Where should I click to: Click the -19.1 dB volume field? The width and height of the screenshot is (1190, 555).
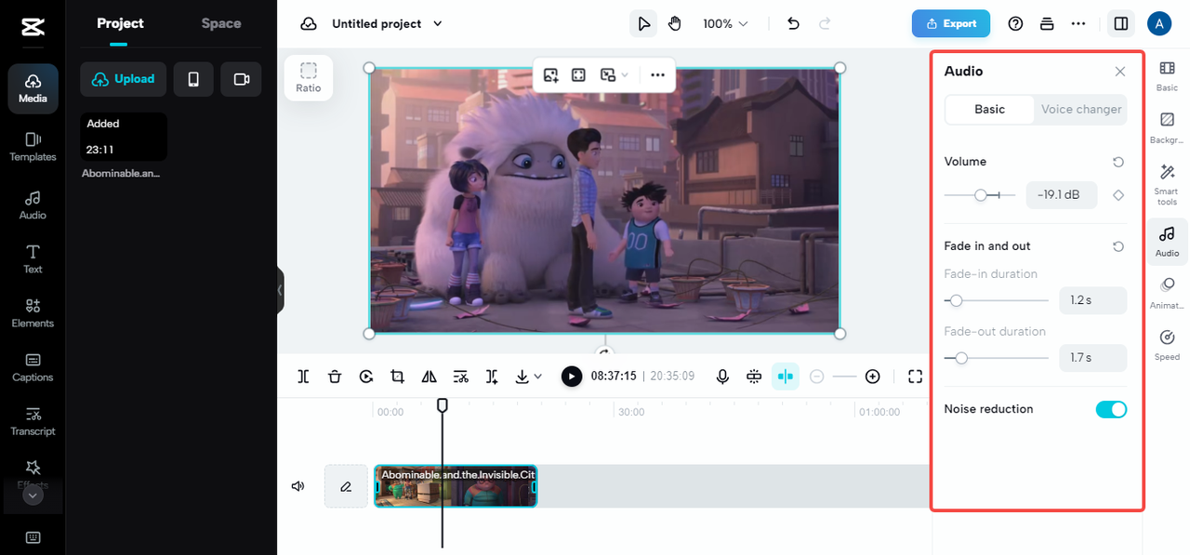[1062, 195]
